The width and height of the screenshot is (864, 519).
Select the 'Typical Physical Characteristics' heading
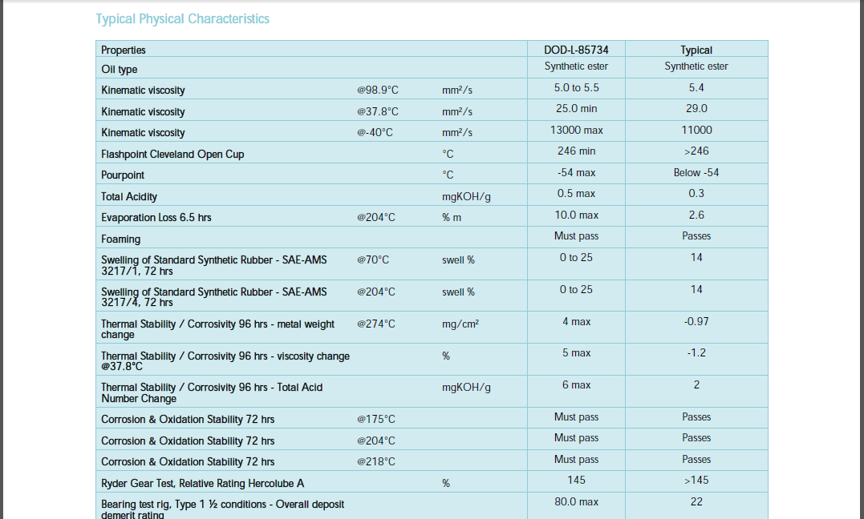click(182, 19)
